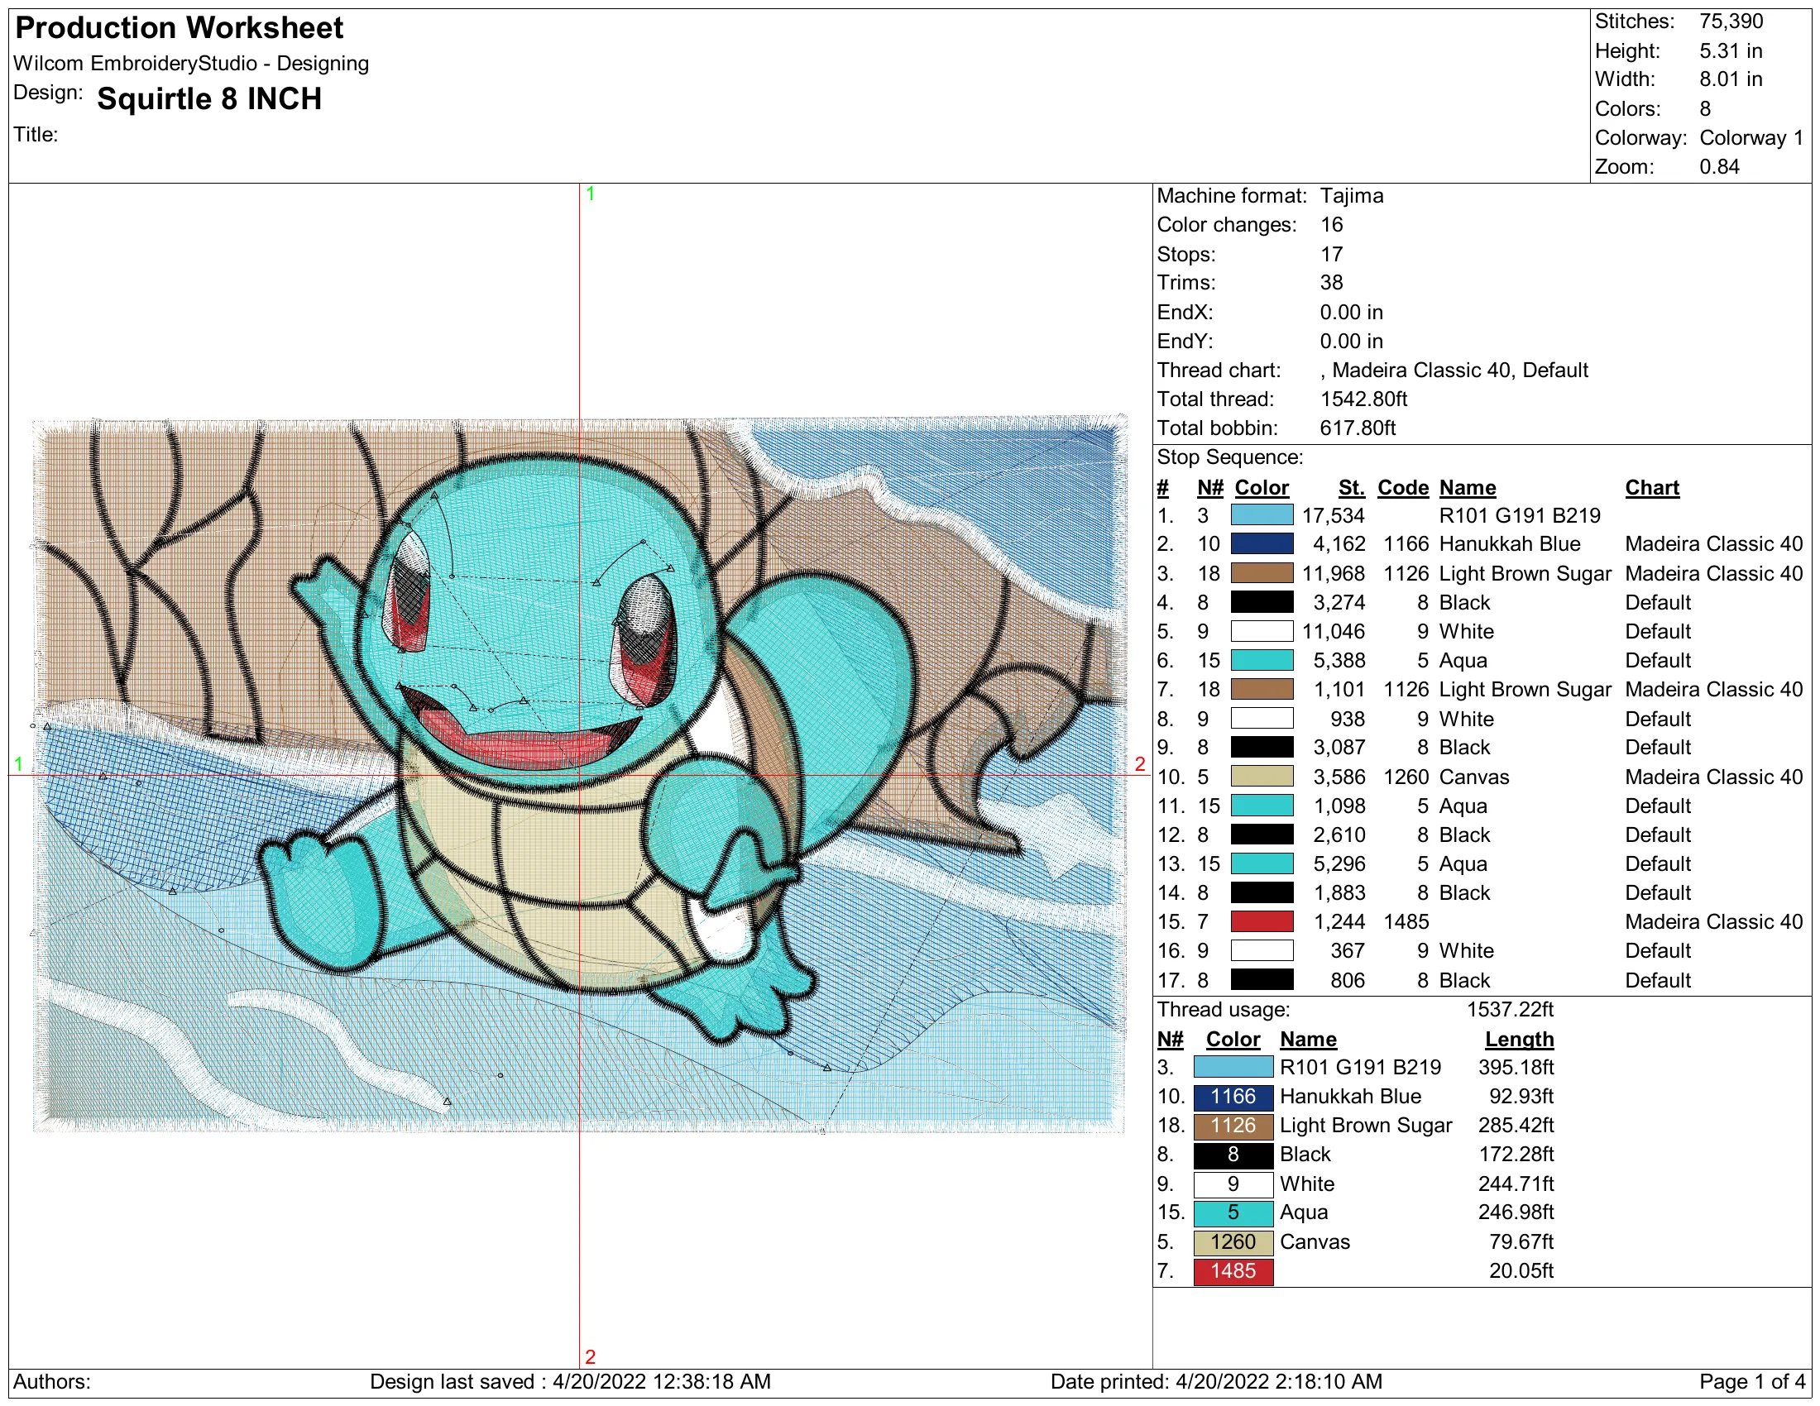Image resolution: width=1820 pixels, height=1406 pixels.
Task: Click the Total thread value '1542.80ft'
Action: [1363, 399]
